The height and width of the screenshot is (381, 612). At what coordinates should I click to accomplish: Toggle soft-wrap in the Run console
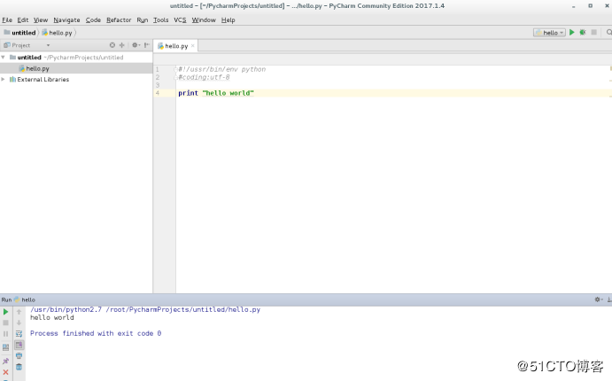tap(19, 334)
